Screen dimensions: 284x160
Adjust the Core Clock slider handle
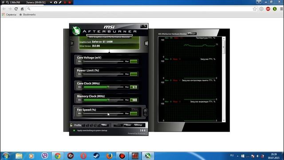pos(108,87)
